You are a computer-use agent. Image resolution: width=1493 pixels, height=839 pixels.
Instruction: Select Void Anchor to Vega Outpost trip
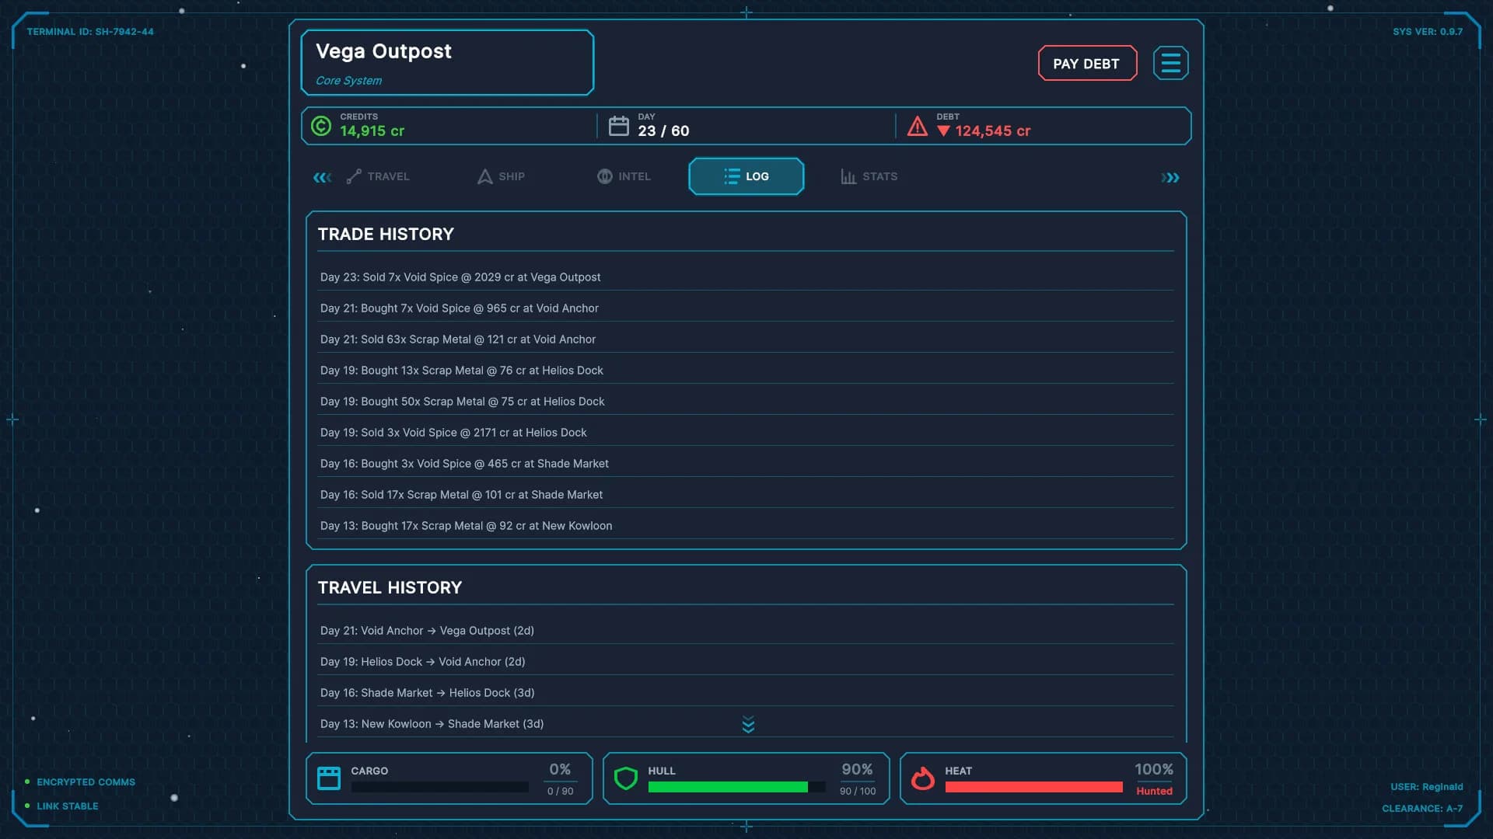[x=746, y=631]
